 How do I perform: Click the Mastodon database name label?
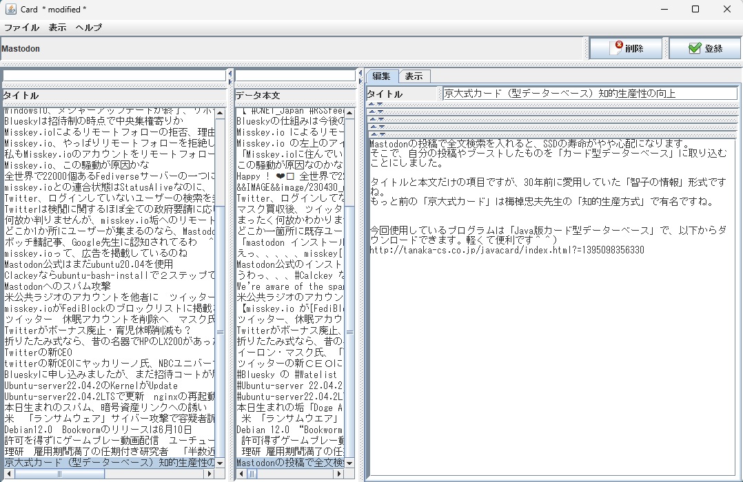21,49
